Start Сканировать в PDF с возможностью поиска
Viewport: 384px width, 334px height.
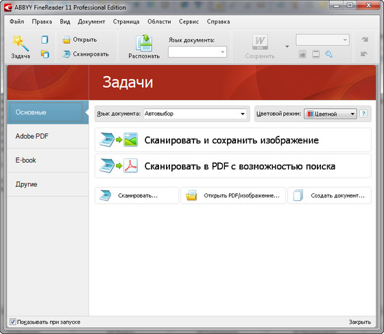tap(233, 166)
